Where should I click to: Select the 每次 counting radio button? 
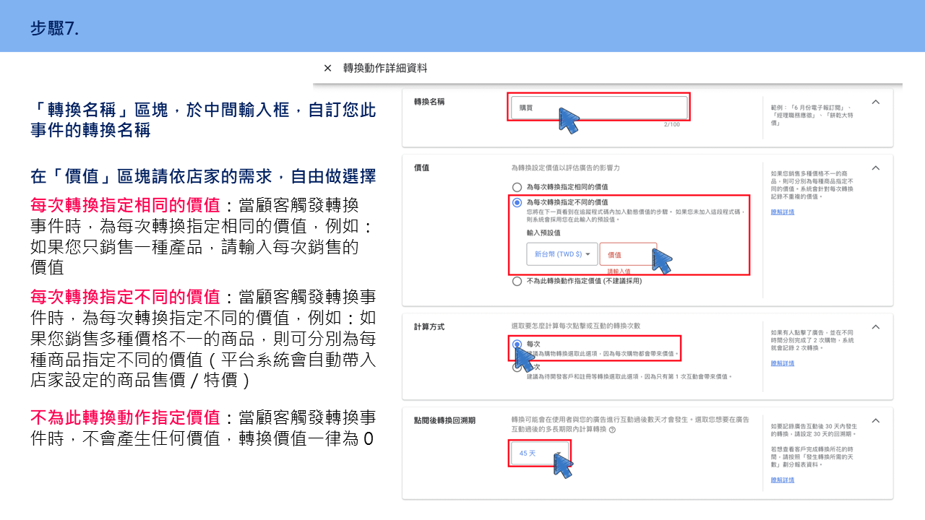coord(517,344)
